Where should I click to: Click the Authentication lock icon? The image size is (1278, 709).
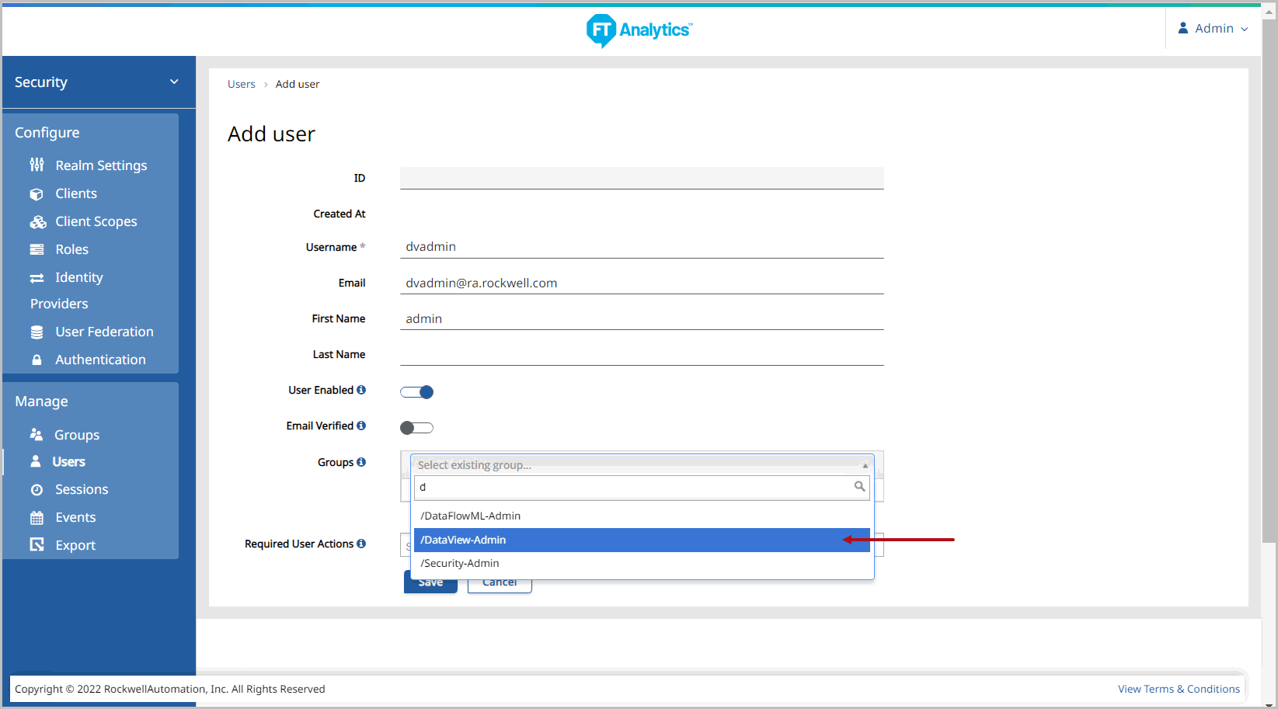(37, 360)
